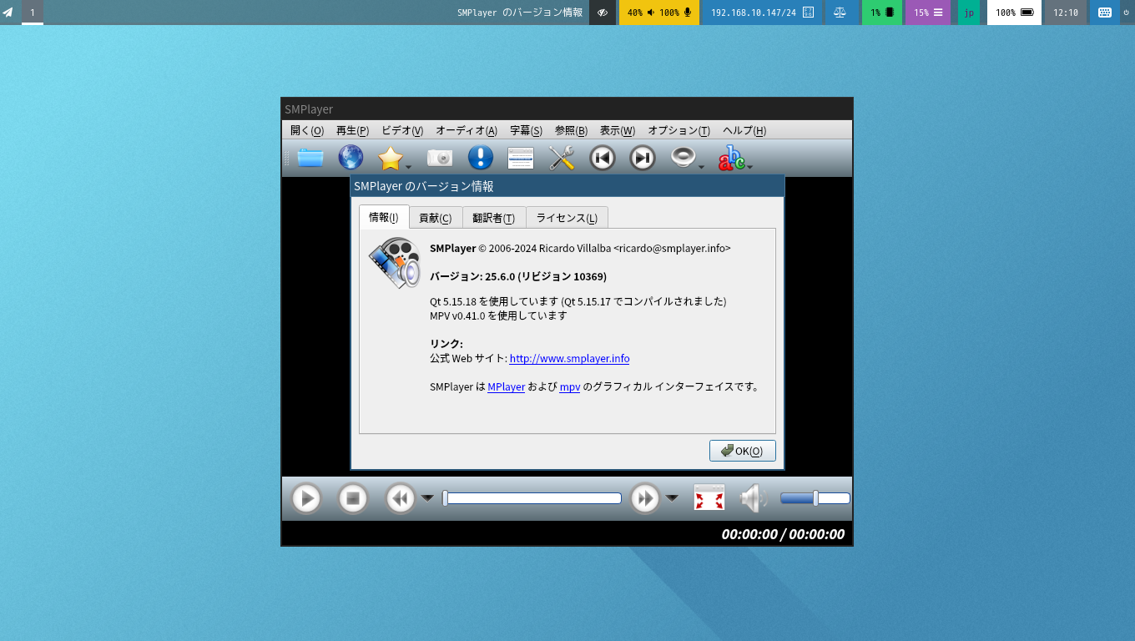1135x641 pixels.
Task: Open the power menu icon in top bar
Action: tap(1127, 13)
